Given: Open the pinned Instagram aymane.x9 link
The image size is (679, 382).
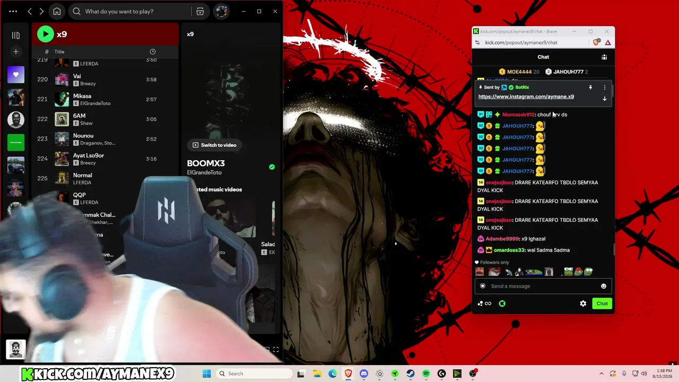Looking at the screenshot, I should pos(526,97).
